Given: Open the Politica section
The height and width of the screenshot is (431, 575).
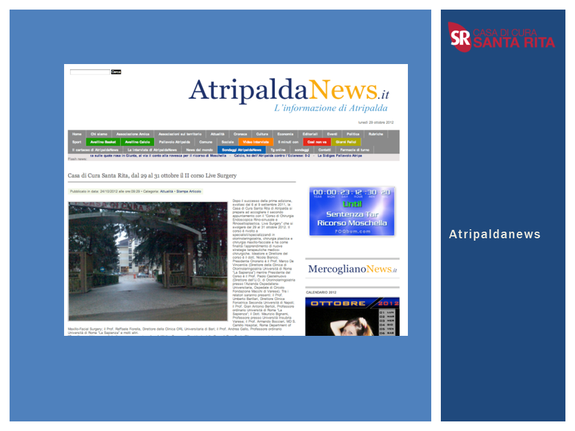Looking at the screenshot, I should pos(353,134).
